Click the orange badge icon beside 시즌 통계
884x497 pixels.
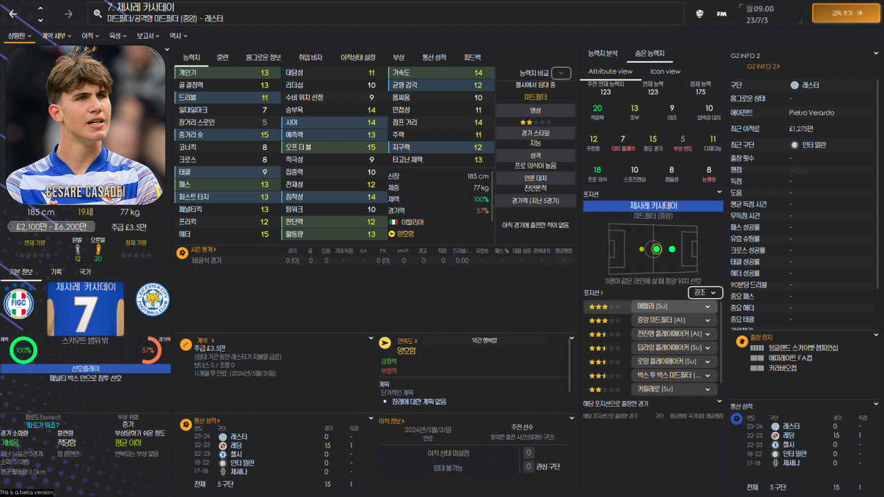tap(181, 253)
